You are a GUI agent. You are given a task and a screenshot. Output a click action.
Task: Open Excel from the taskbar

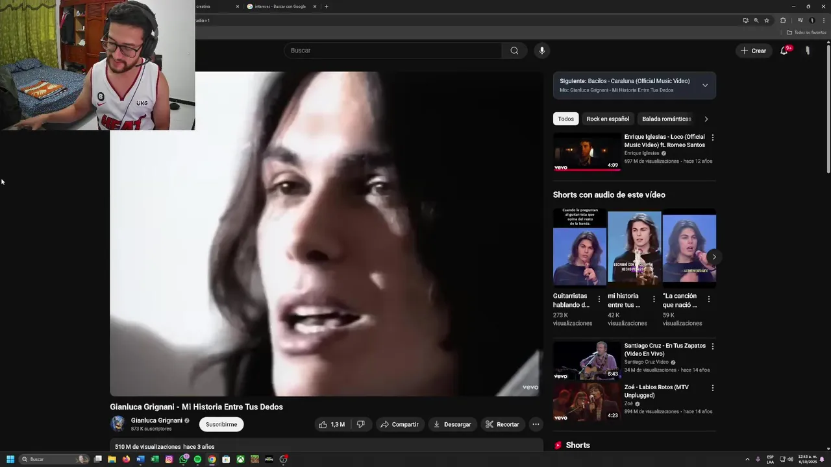point(155,459)
